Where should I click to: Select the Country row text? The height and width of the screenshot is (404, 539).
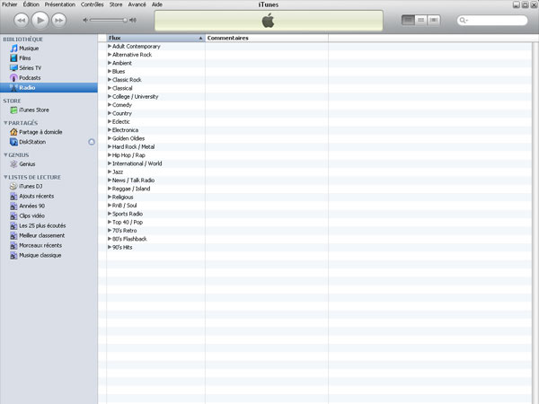[122, 113]
